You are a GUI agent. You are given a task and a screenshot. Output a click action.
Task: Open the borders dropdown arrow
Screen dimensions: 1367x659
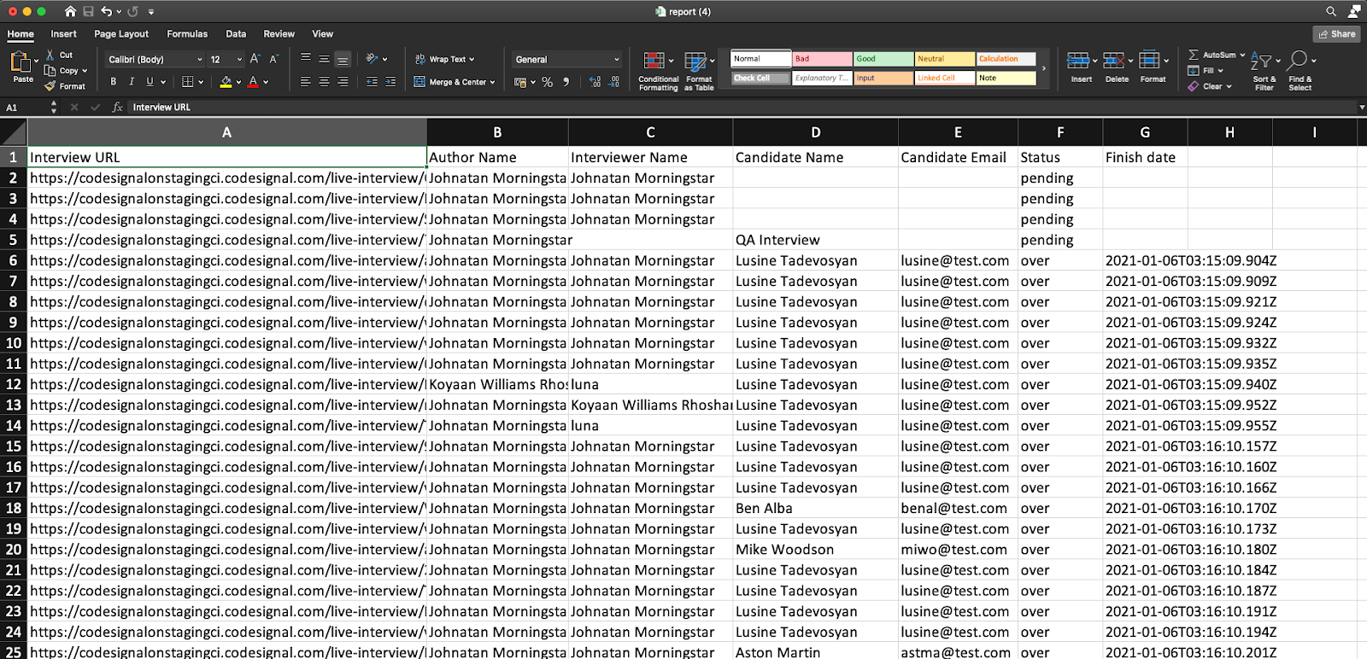coord(201,82)
